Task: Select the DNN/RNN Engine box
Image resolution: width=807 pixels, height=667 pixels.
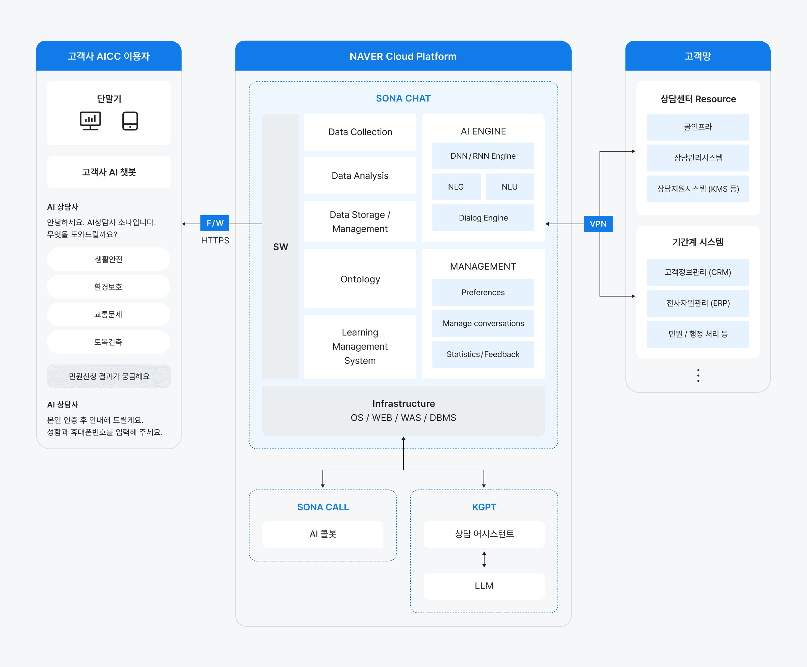Action: pyautogui.click(x=483, y=156)
